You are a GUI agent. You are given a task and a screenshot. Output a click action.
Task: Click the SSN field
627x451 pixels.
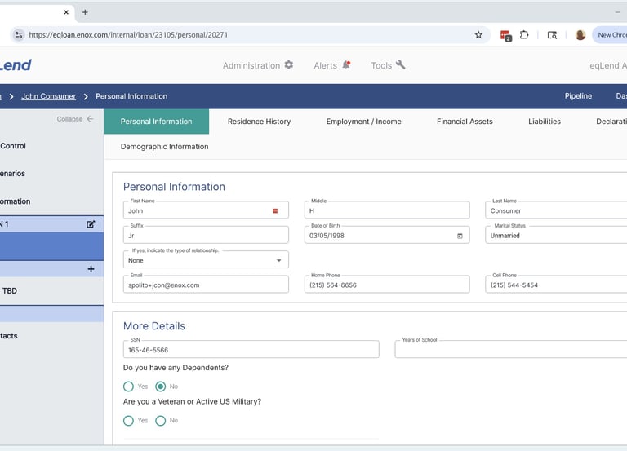(251, 350)
